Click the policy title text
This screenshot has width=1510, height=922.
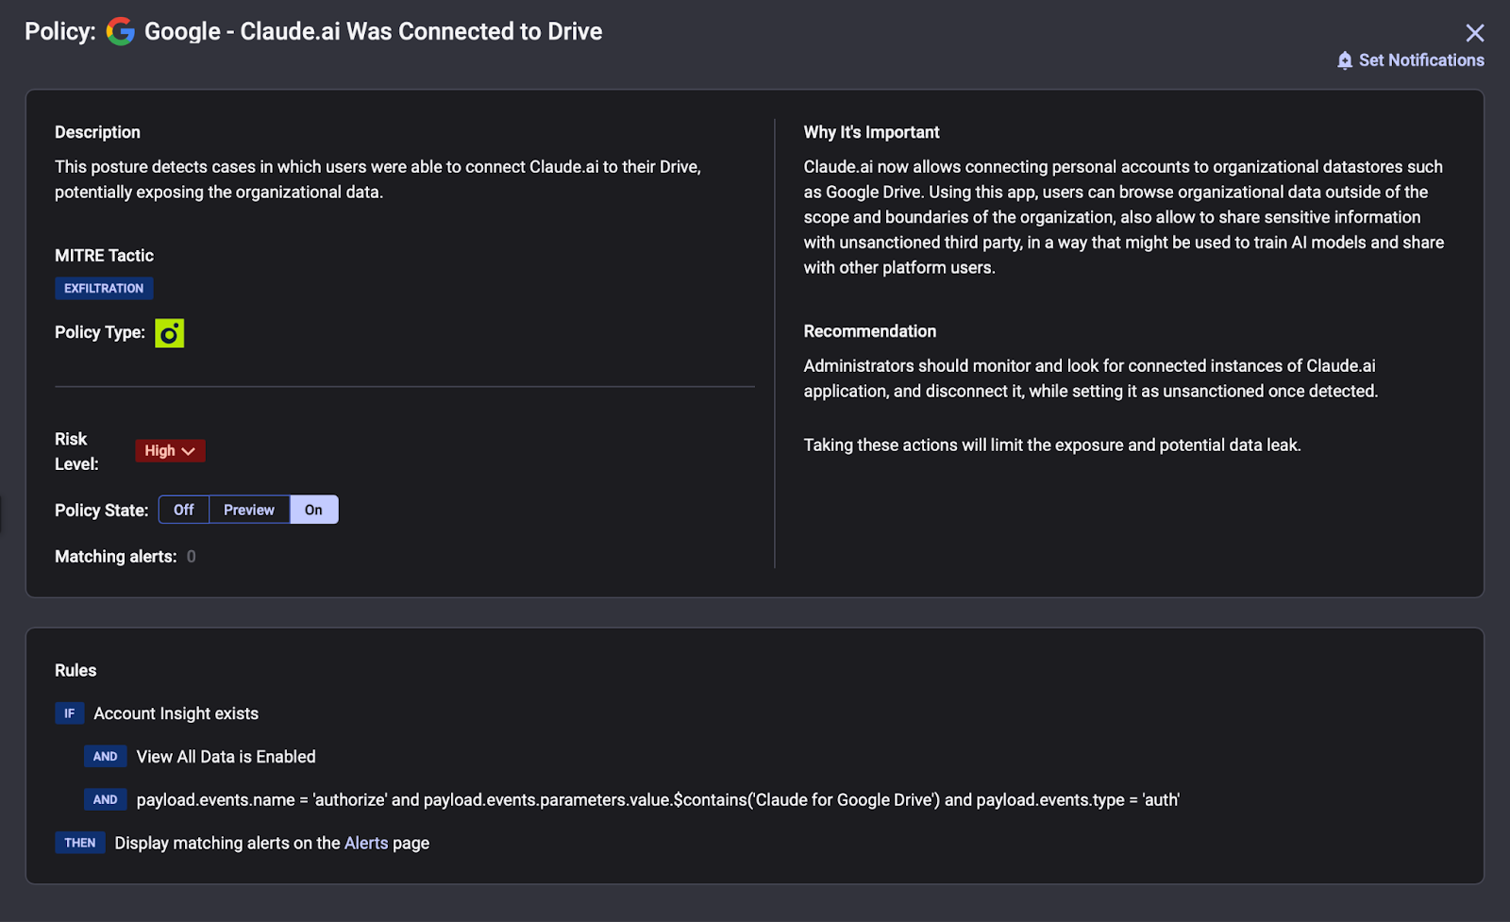click(x=373, y=31)
